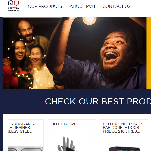This screenshot has width=151, height=151.
Task: Click the gray progress bar above banner
Action: 32,17
